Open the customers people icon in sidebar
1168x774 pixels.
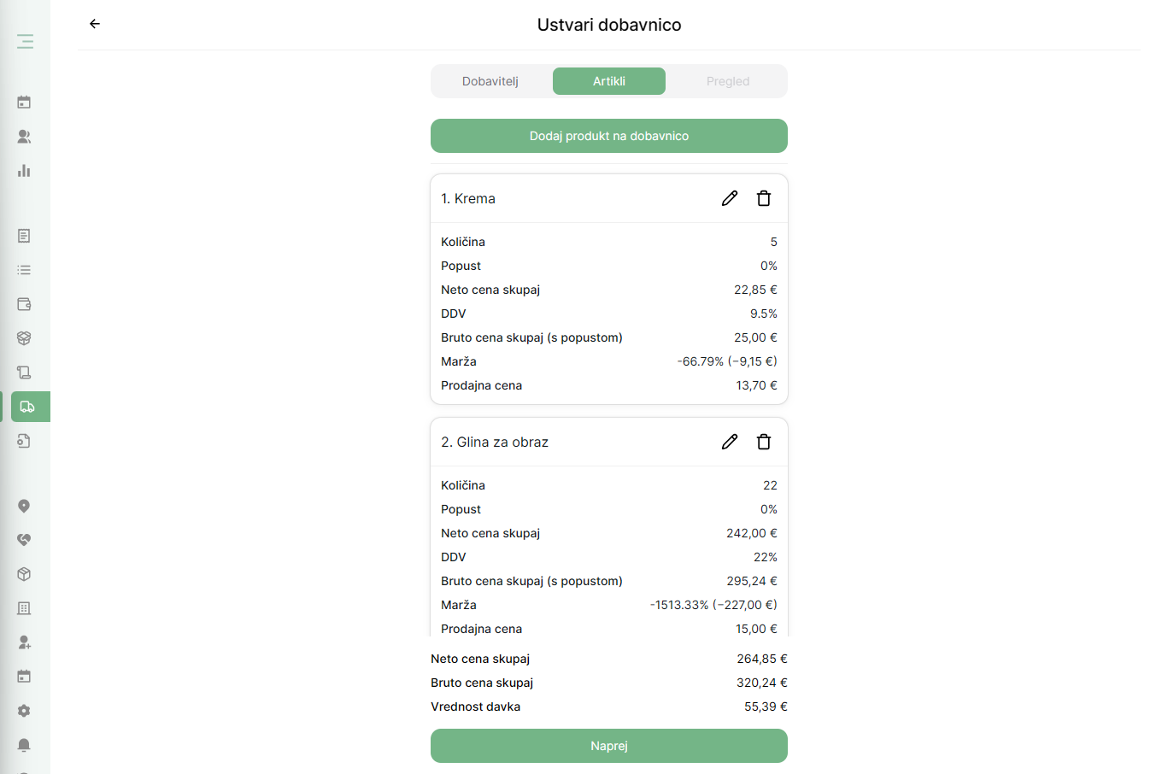click(24, 137)
